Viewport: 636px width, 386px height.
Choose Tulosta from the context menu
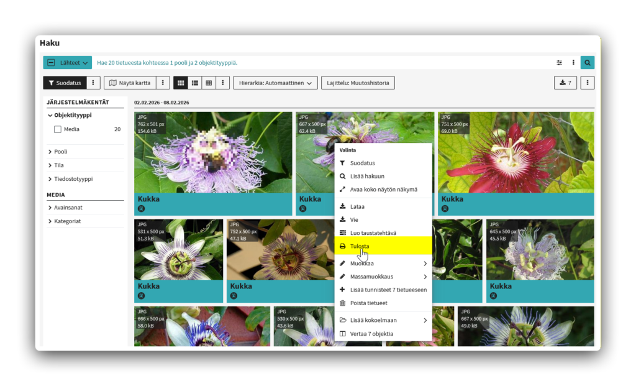pos(360,246)
